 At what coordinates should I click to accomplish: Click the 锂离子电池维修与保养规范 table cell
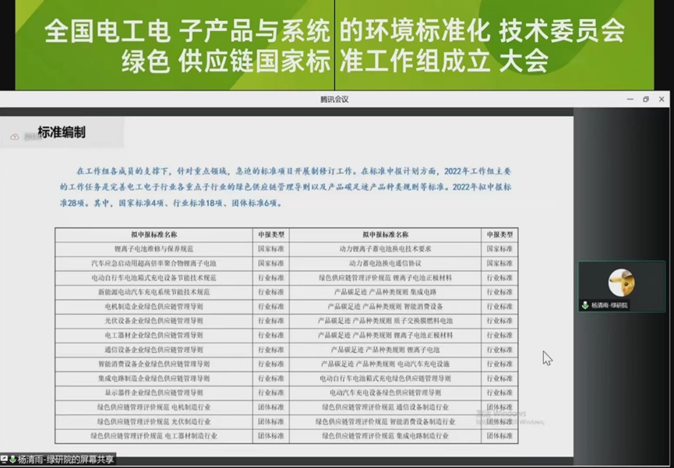point(154,249)
